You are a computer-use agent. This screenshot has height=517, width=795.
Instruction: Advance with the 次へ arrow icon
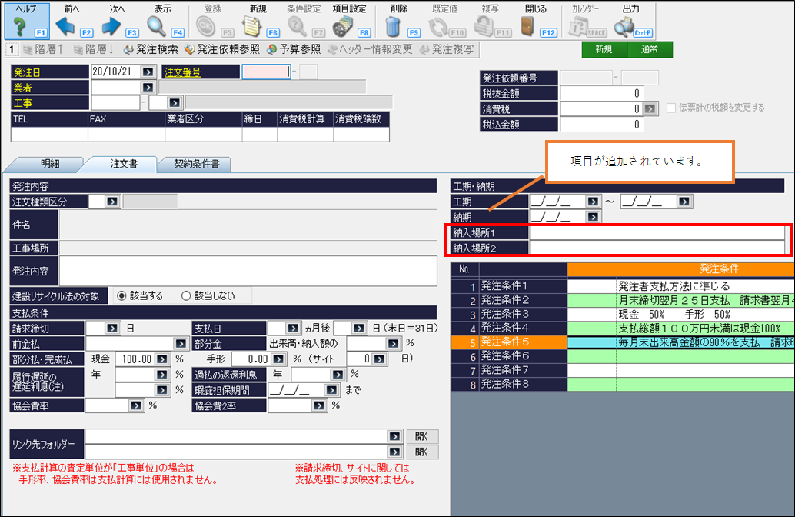click(111, 26)
